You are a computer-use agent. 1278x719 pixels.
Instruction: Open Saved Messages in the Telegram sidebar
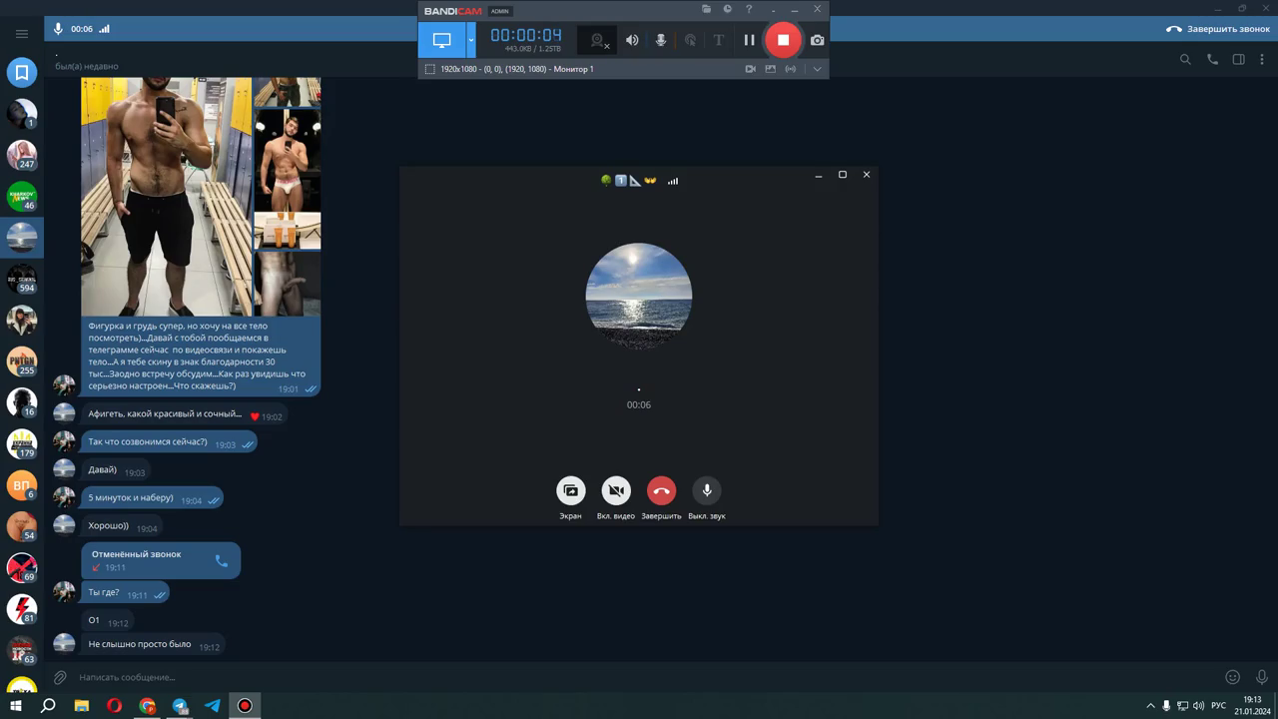coord(21,72)
